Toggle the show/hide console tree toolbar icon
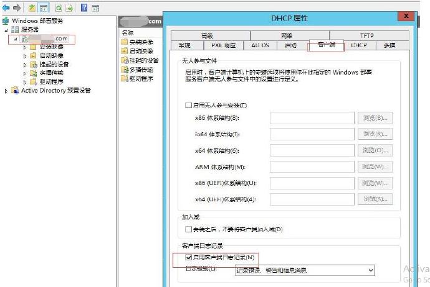This screenshot has height=287, width=430. point(44,8)
